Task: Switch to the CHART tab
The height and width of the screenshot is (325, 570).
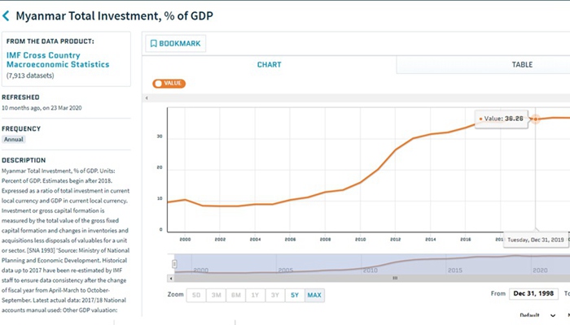Action: [x=270, y=64]
